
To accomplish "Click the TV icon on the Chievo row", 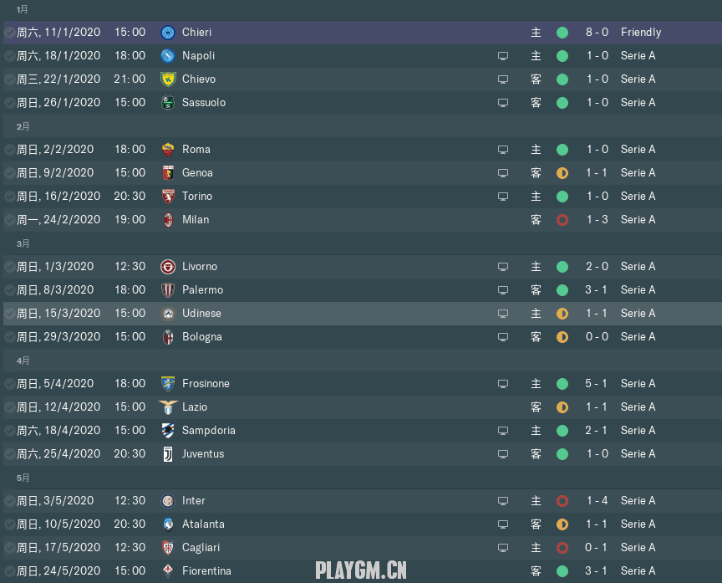I will [503, 79].
